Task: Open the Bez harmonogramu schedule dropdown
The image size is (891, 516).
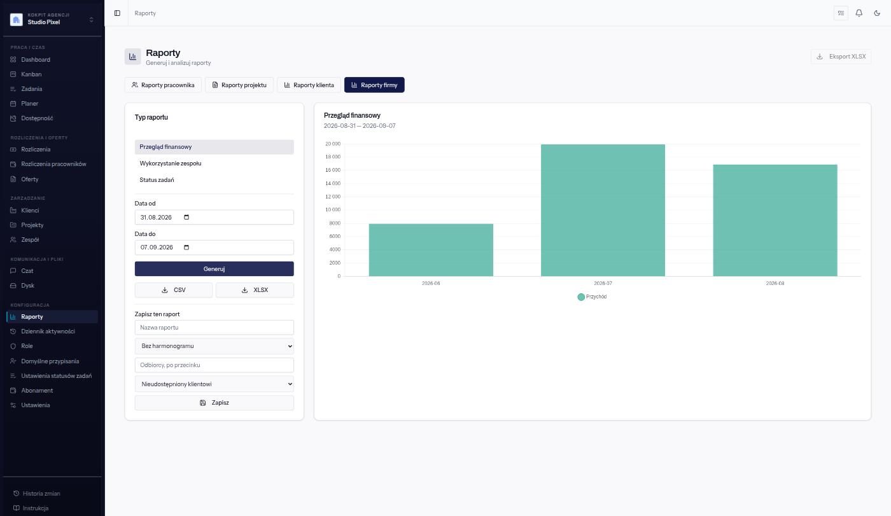Action: point(214,346)
